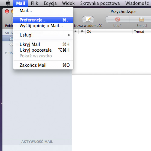Screen dimensions: 151x151
Task: Choose Wyślij opinię o Mail…
Action: pyautogui.click(x=43, y=26)
